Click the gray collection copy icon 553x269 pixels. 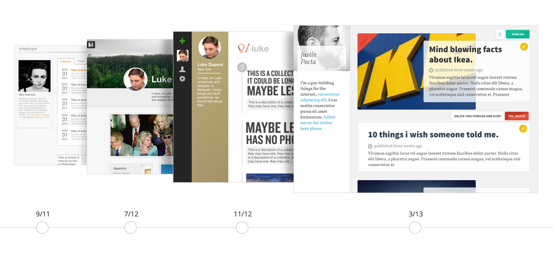(x=242, y=67)
